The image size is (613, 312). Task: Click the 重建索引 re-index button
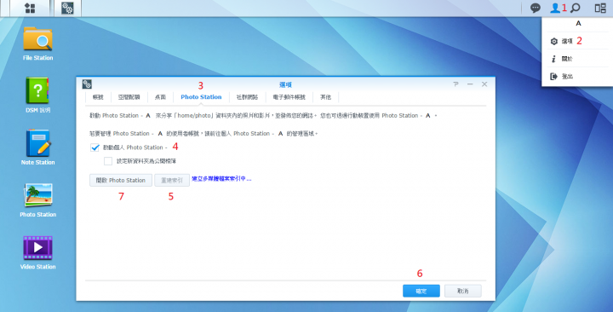[x=172, y=180]
